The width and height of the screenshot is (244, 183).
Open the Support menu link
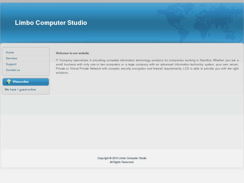pyautogui.click(x=11, y=64)
